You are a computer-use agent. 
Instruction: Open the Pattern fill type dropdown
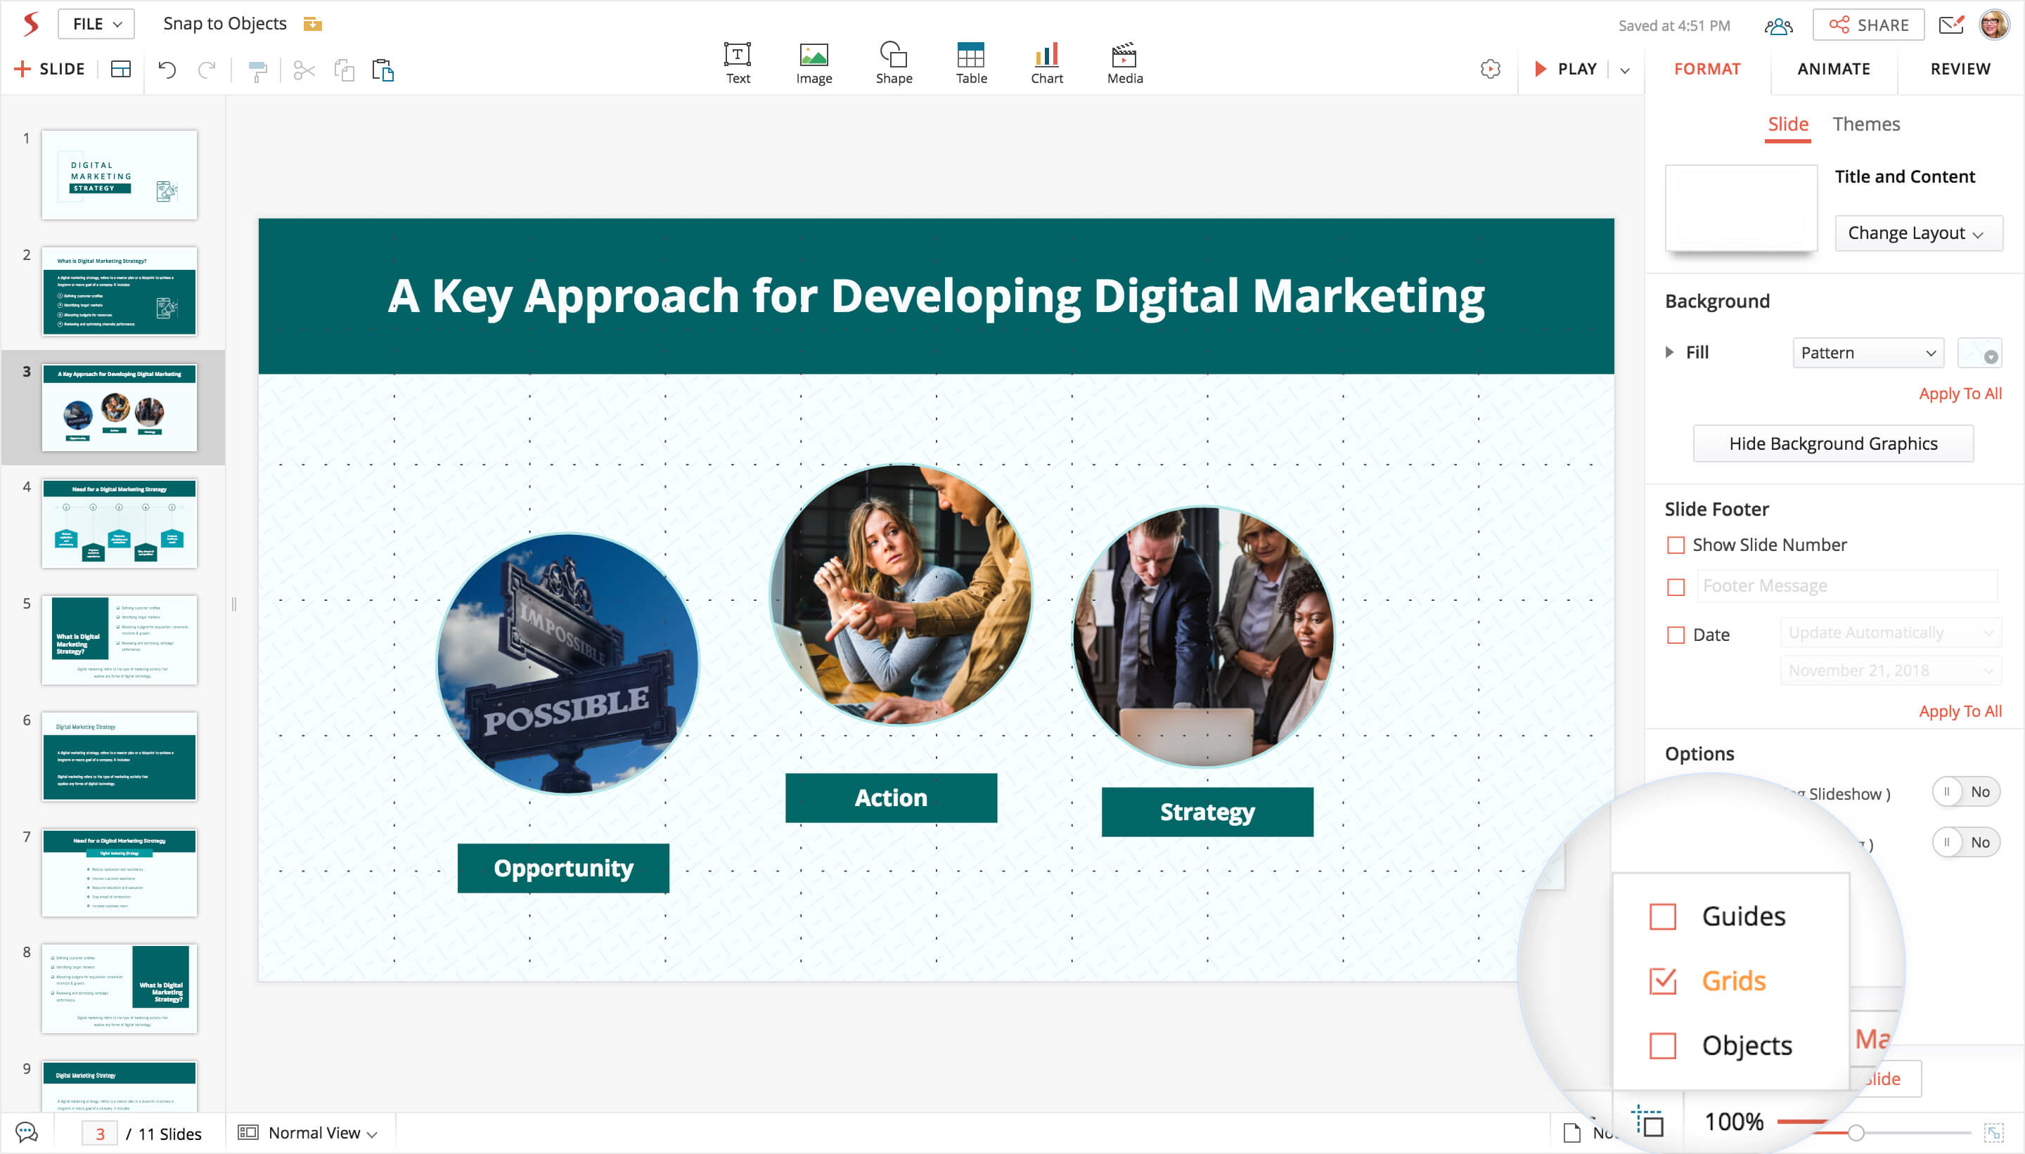tap(1867, 353)
